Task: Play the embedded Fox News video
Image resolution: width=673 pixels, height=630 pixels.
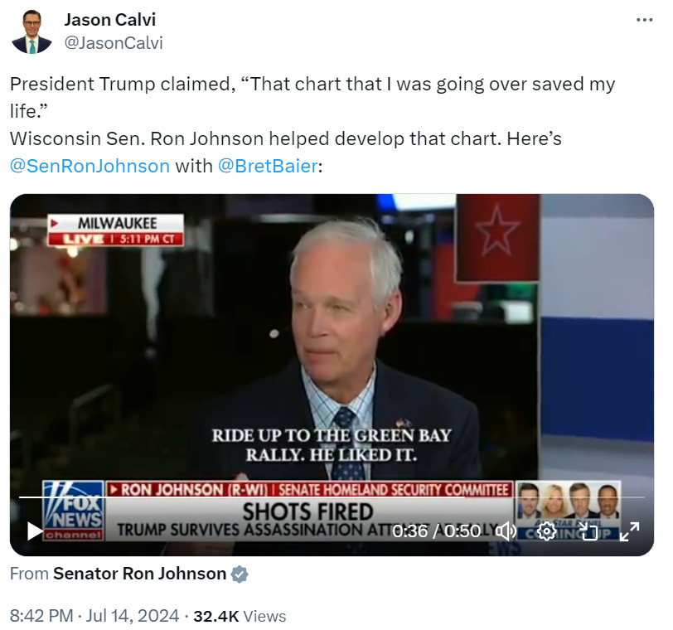Action: coord(34,531)
